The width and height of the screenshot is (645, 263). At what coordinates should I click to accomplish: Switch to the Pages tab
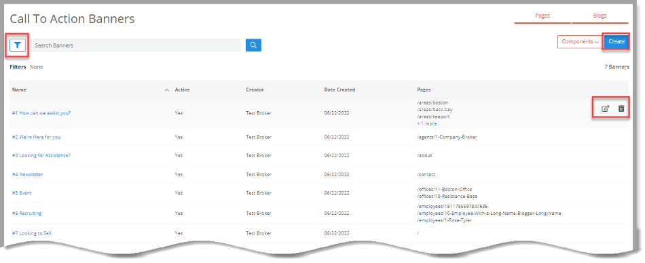542,16
